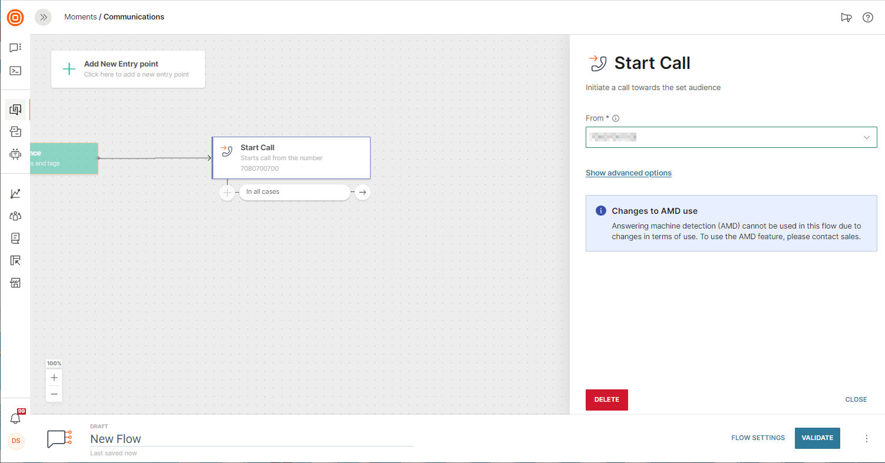The height and width of the screenshot is (463, 885).
Task: Open the channels and numbers icon in sidebar
Action: tap(15, 260)
